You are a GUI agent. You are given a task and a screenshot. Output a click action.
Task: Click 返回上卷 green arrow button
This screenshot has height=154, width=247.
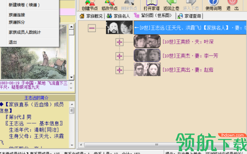(x=171, y=5)
